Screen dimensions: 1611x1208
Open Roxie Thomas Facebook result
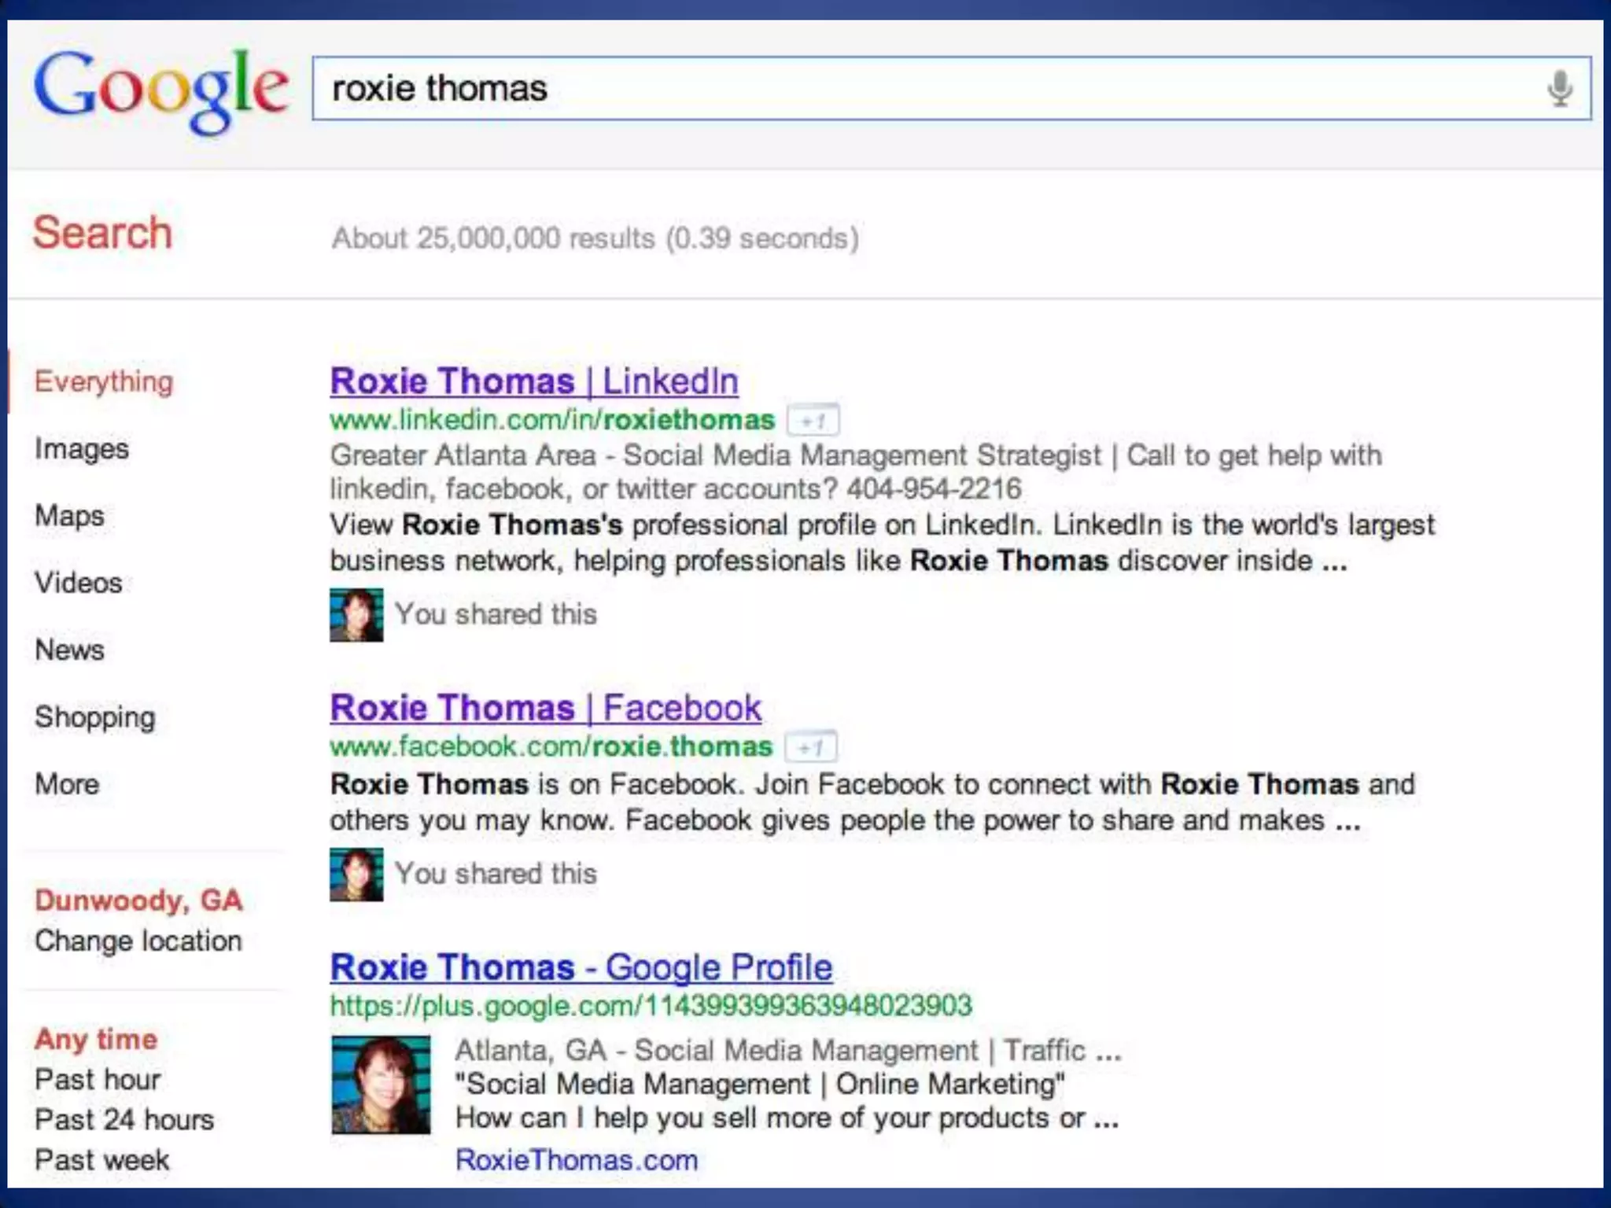coord(545,708)
